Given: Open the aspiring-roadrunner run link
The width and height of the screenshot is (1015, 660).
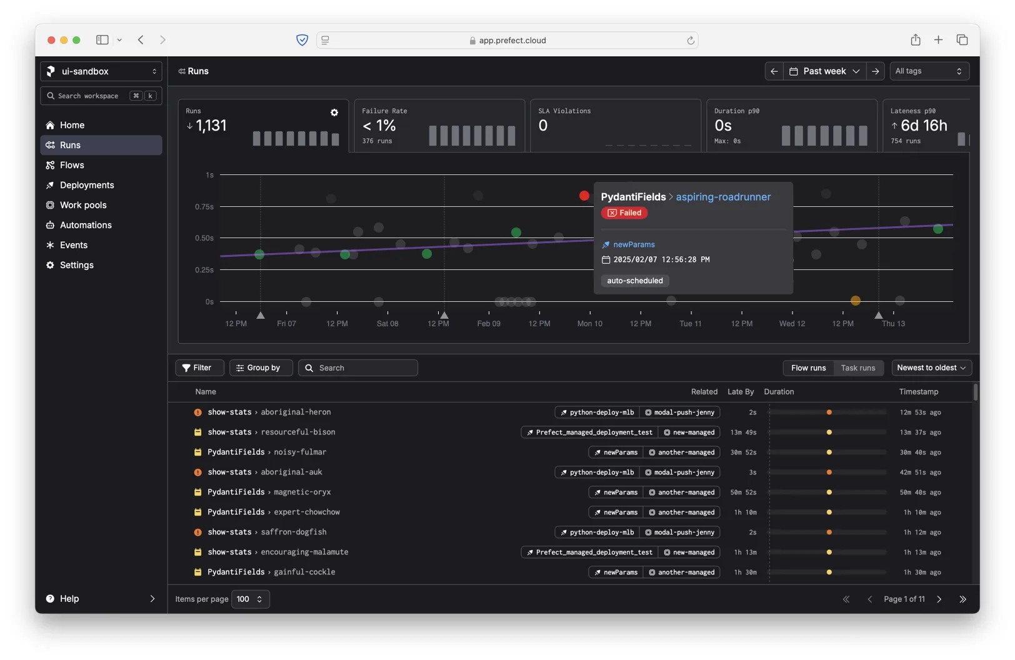Looking at the screenshot, I should click(723, 197).
